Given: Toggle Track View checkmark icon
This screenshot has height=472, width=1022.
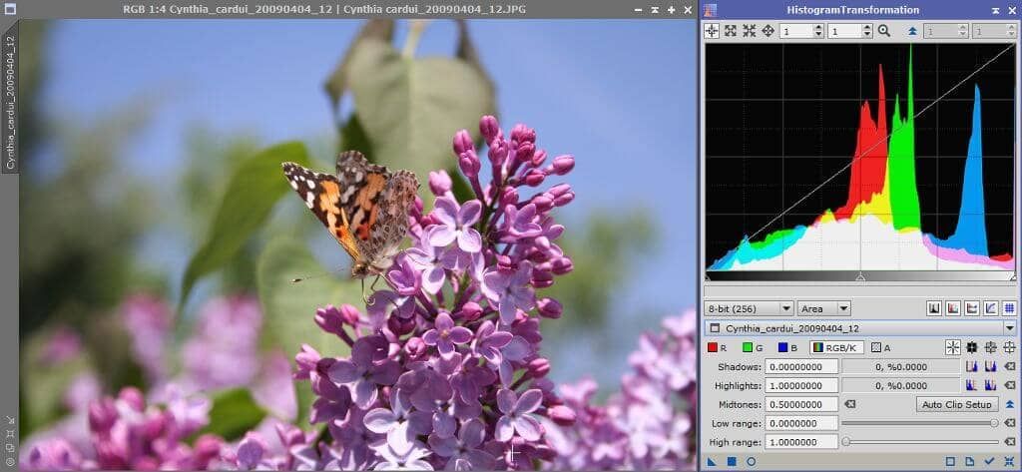Looking at the screenshot, I should pos(990,462).
